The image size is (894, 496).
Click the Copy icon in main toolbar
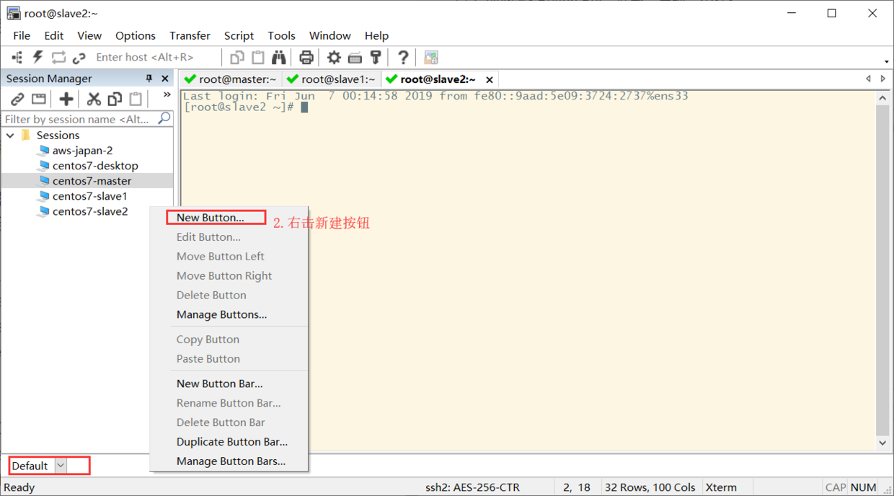[237, 57]
